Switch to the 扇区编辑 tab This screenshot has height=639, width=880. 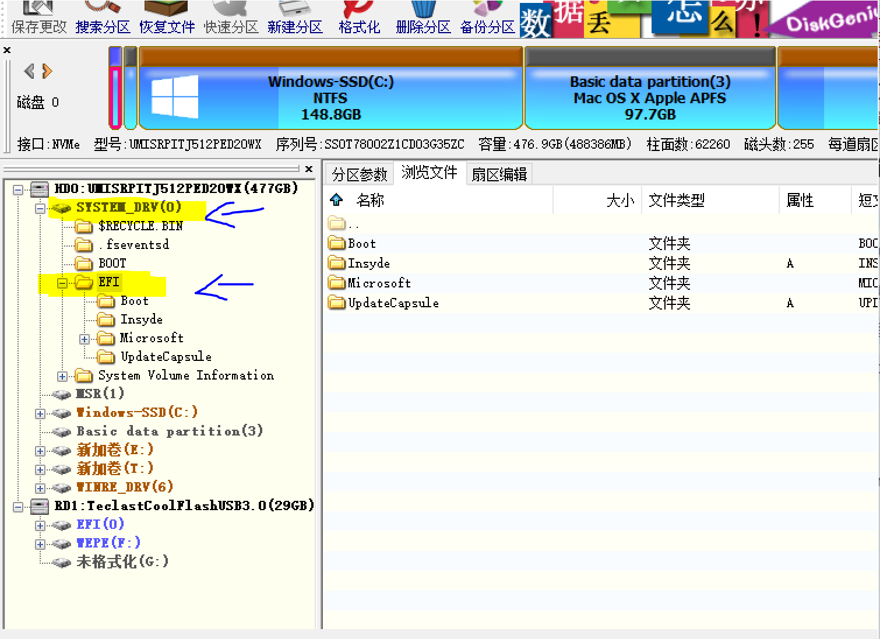click(499, 174)
